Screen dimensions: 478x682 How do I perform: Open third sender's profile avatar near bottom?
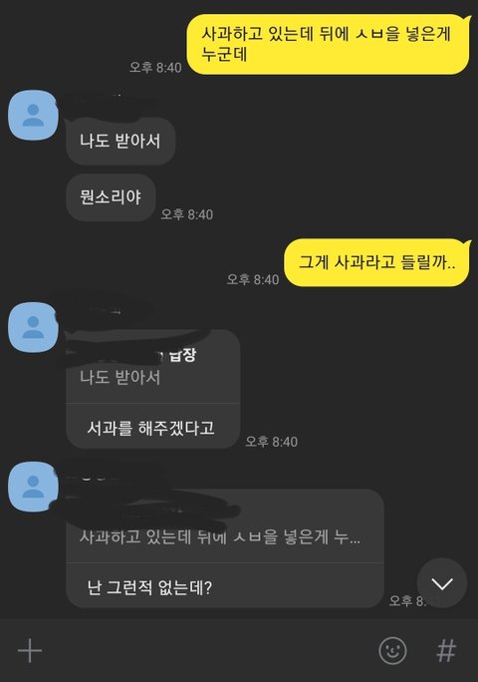(33, 487)
